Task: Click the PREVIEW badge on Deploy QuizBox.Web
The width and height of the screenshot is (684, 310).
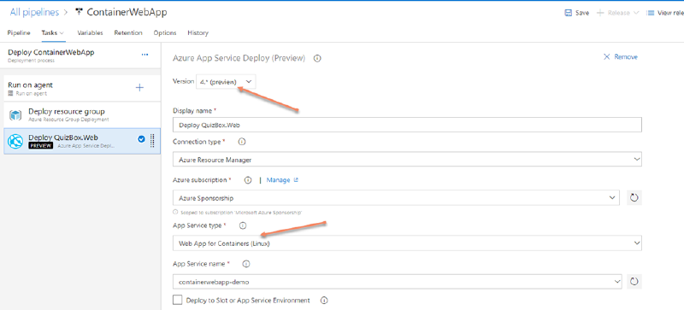Action: pyautogui.click(x=40, y=146)
